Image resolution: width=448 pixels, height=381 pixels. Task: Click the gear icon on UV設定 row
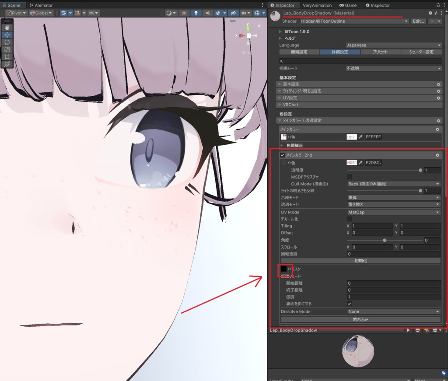point(438,98)
